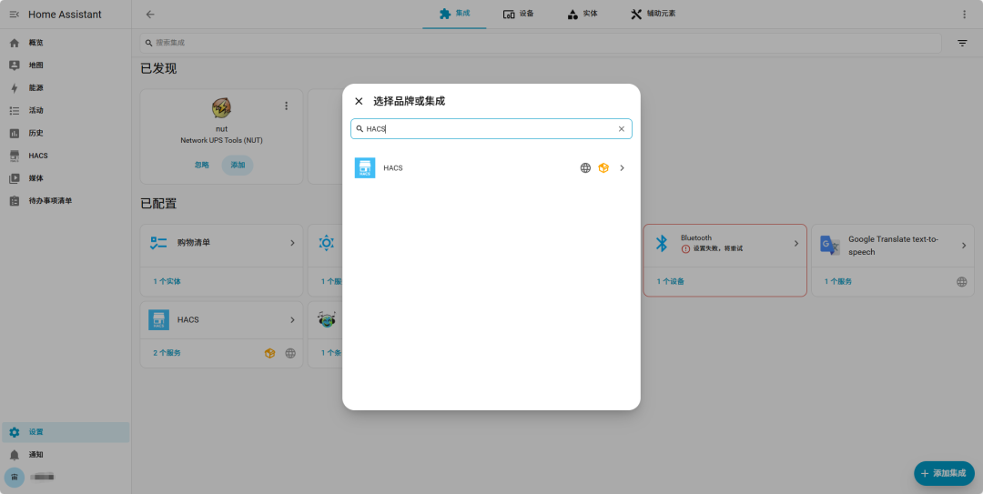This screenshot has height=494, width=983.
Task: Click the orange box icon on HACS card
Action: point(269,353)
